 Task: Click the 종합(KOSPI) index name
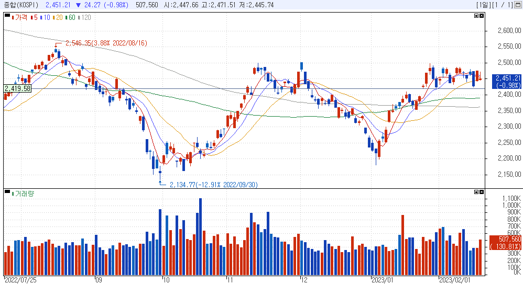tap(21, 5)
